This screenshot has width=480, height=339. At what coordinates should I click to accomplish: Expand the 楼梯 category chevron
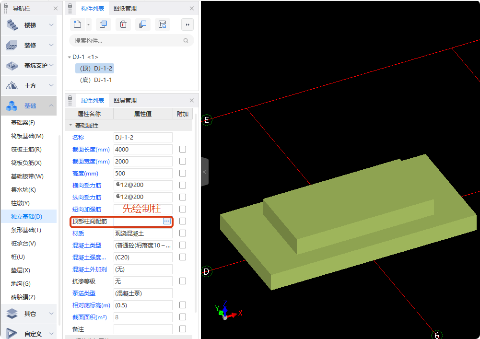(51, 25)
